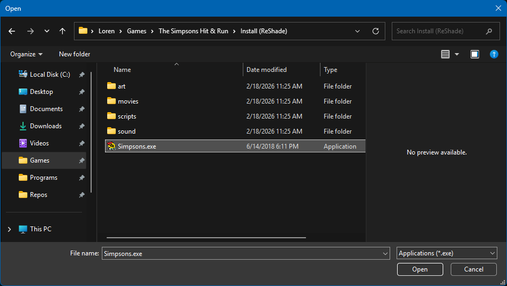This screenshot has height=286, width=507.
Task: Click the pin icon next to Repos
Action: (82, 195)
